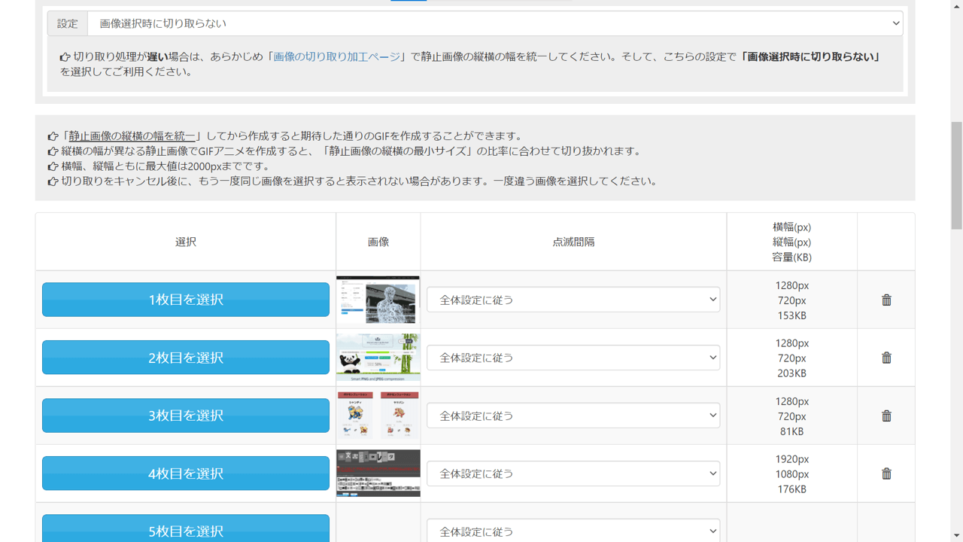Click the dark editor thumbnail in 4枚目 row
Screen dimensions: 963x542
378,473
